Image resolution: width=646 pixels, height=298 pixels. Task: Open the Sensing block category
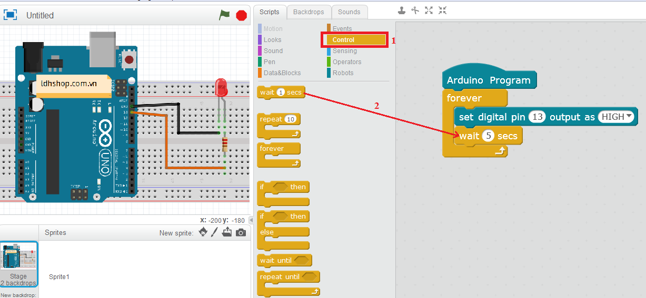pos(345,51)
